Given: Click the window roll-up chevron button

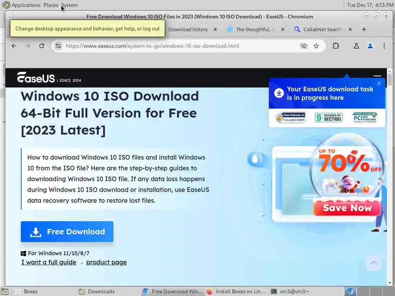Looking at the screenshot, I should coord(366,16).
